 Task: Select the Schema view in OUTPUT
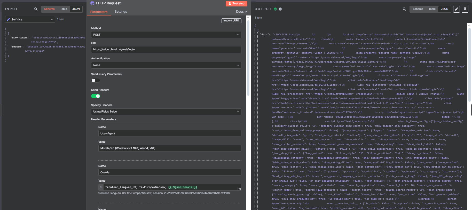[x=418, y=9]
